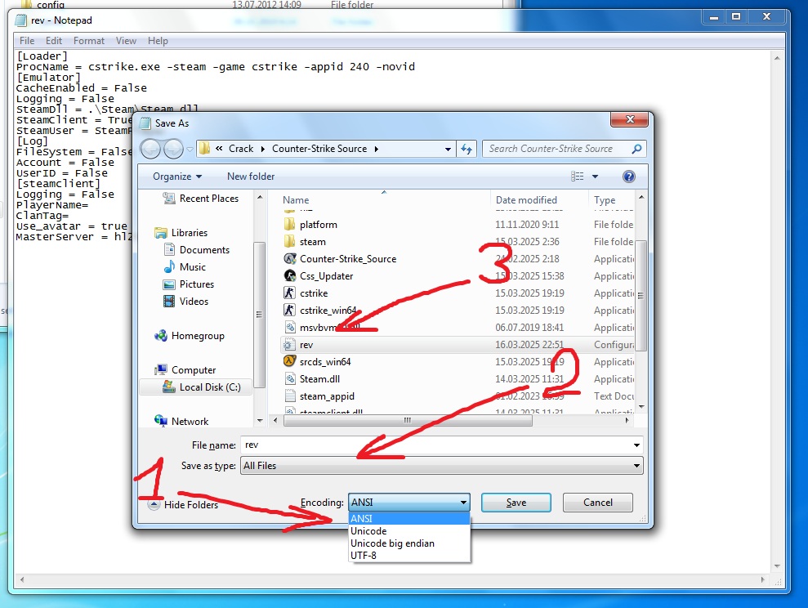Click the Cancel button
The image size is (808, 608).
coord(597,503)
